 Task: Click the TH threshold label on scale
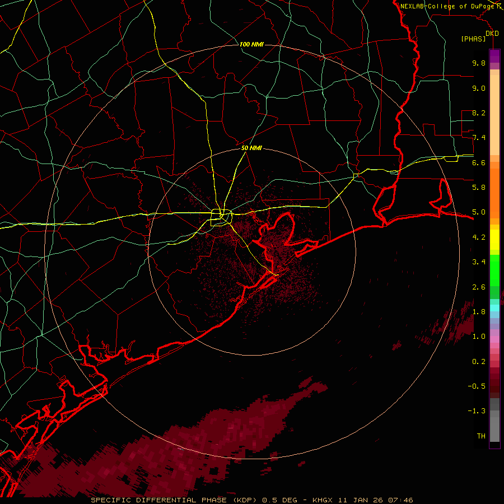(481, 436)
